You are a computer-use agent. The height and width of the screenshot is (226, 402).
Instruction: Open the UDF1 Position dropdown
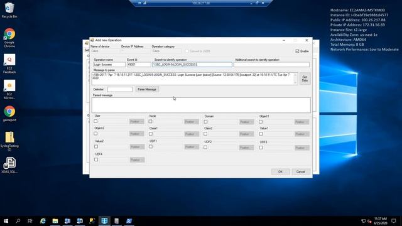[192, 147]
